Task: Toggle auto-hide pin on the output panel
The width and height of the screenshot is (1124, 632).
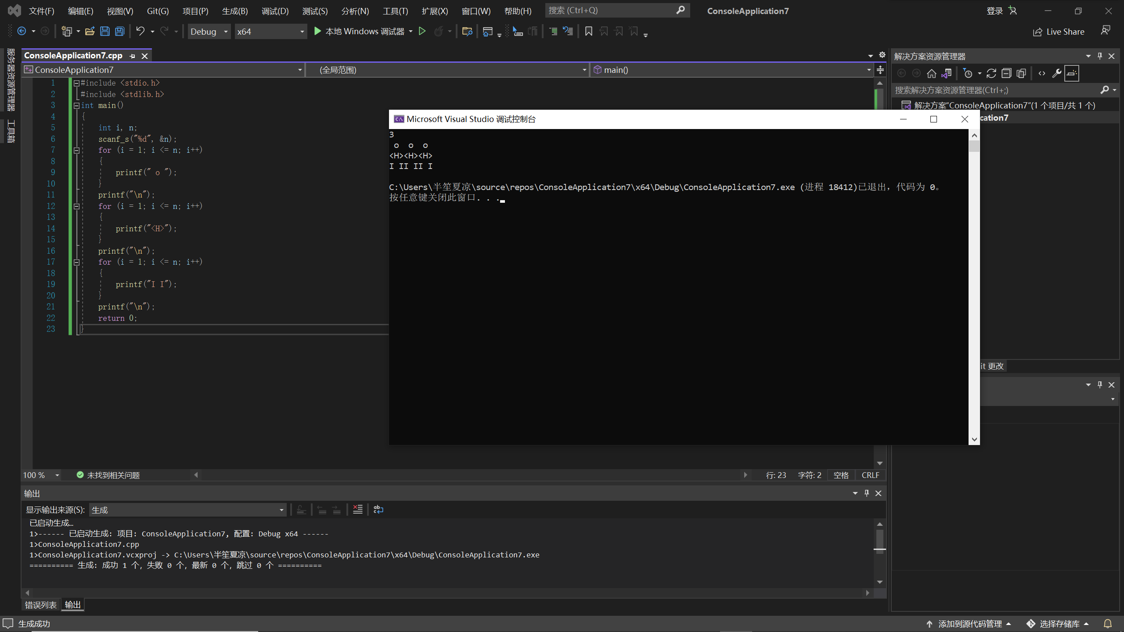Action: tap(867, 493)
